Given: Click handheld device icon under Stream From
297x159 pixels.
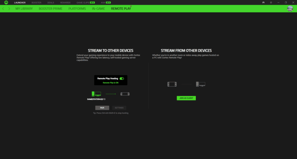Looking at the screenshot, I should tap(172, 84).
